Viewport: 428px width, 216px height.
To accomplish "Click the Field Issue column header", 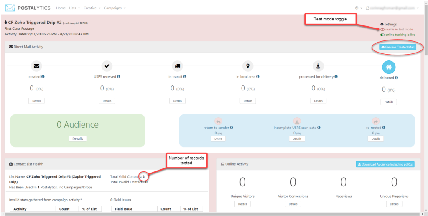I will point(134,209).
